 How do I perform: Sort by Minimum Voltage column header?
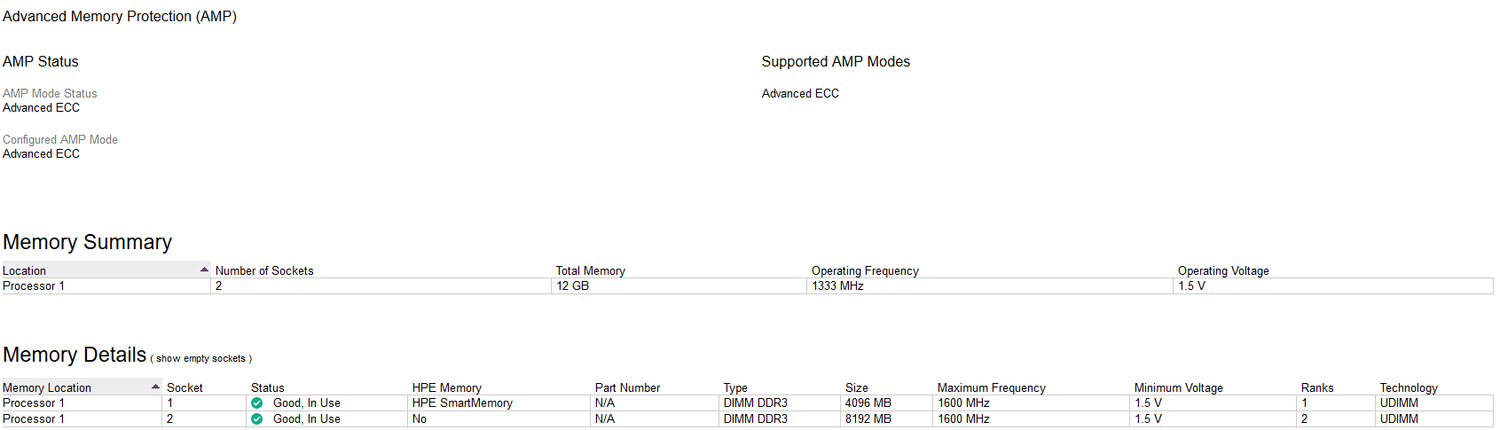1178,388
